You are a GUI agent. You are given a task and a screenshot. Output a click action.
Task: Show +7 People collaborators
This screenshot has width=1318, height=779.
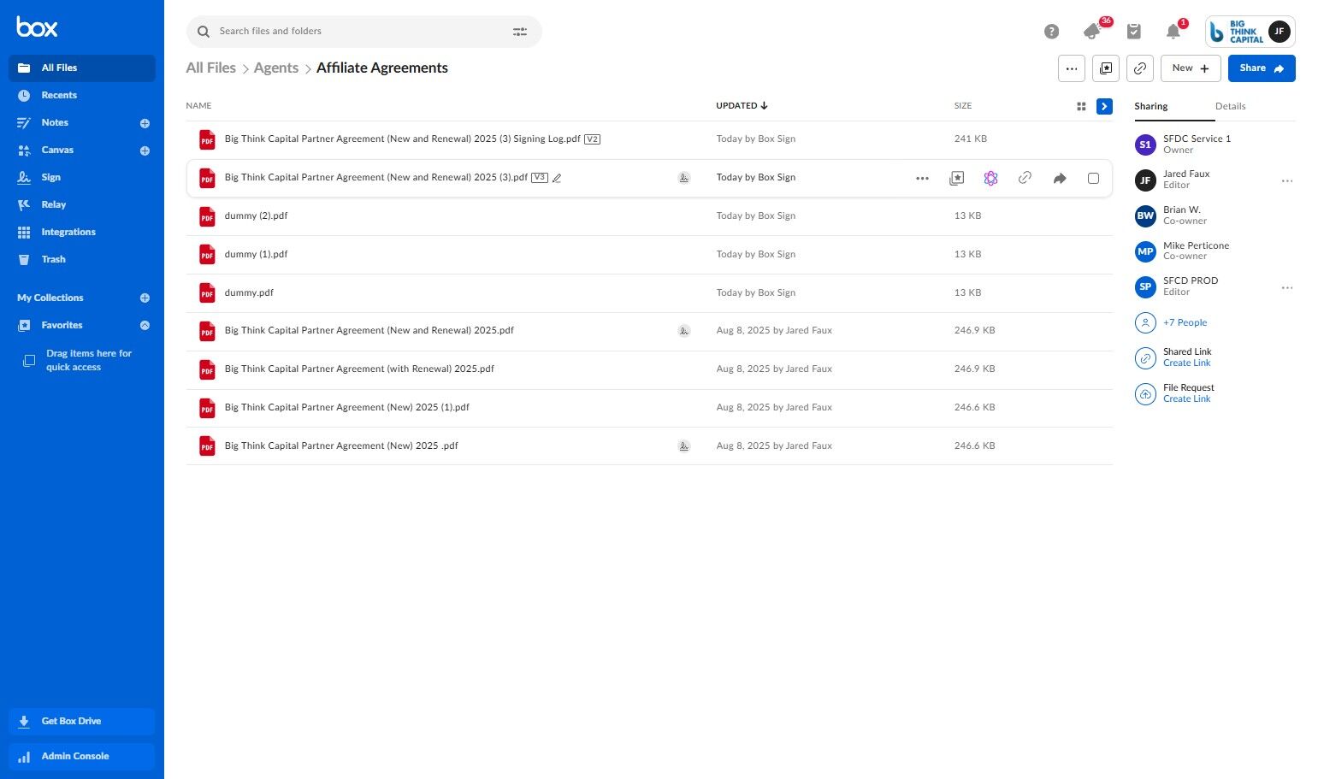1185,322
